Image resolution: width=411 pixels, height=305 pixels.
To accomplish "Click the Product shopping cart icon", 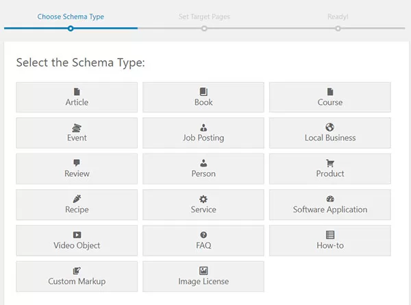I will click(x=330, y=163).
